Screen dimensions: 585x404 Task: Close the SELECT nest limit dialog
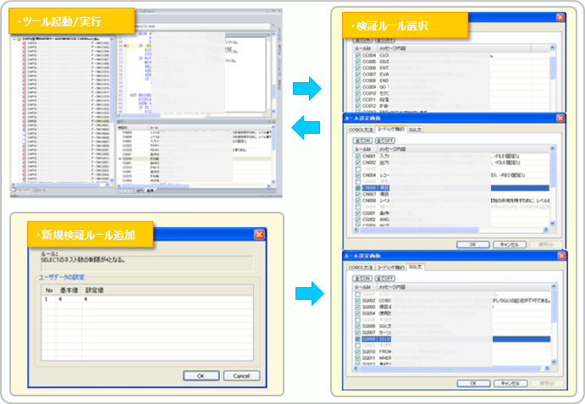(258, 235)
